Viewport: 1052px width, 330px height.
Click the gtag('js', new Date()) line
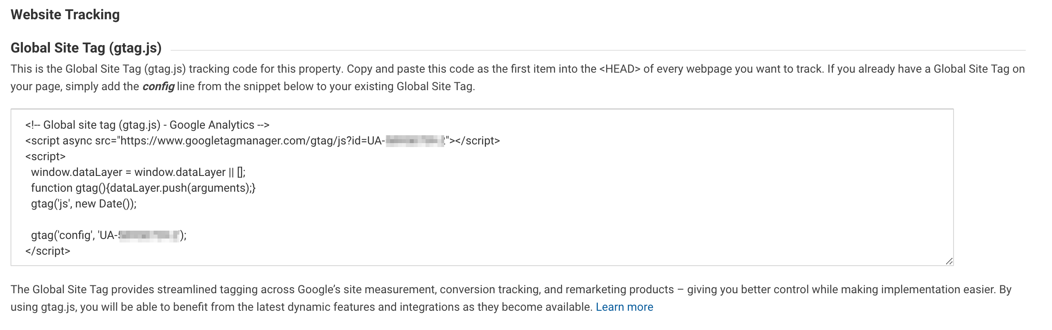click(x=84, y=204)
